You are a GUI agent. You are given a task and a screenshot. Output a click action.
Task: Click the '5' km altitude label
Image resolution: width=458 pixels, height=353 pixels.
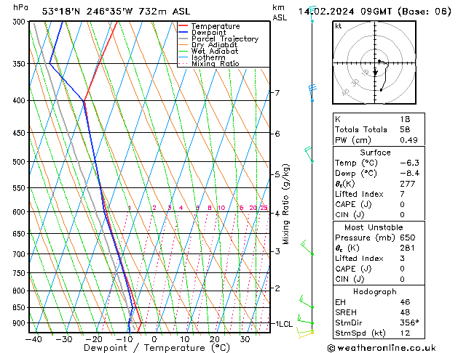point(277,174)
